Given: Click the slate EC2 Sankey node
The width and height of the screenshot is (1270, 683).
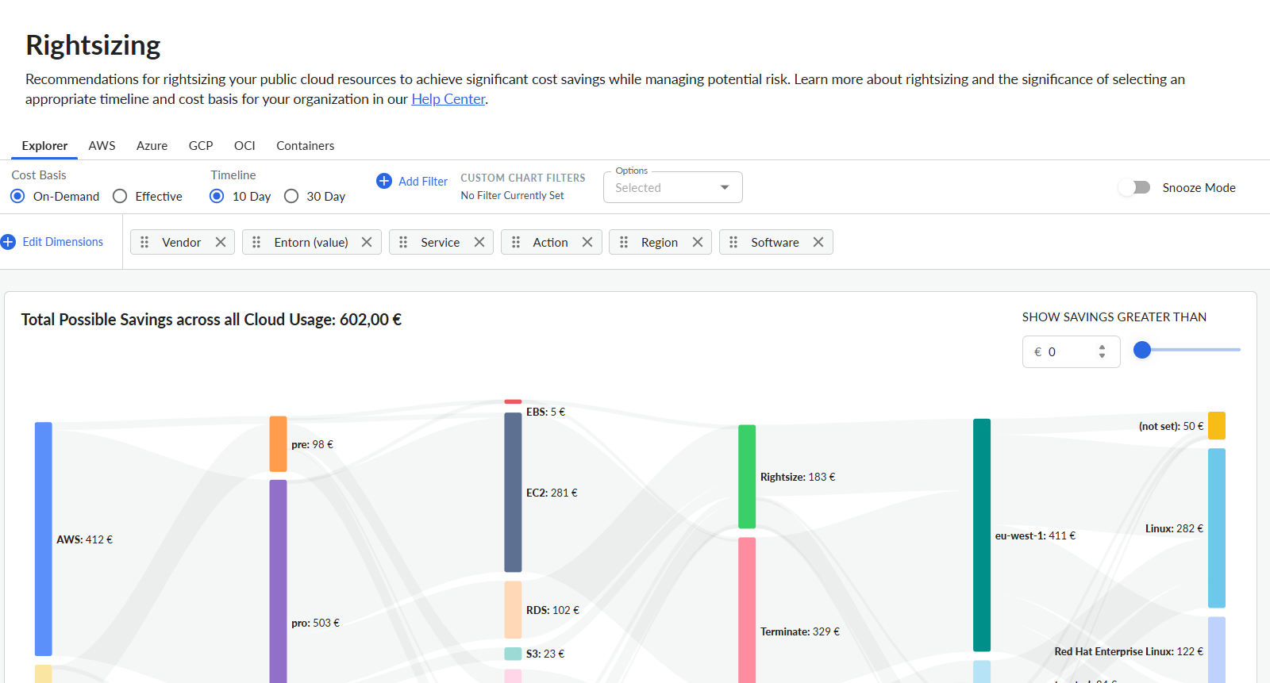Looking at the screenshot, I should (513, 492).
